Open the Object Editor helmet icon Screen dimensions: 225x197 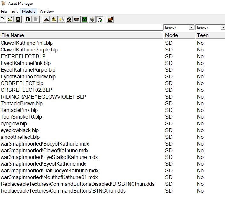(x=69, y=20)
